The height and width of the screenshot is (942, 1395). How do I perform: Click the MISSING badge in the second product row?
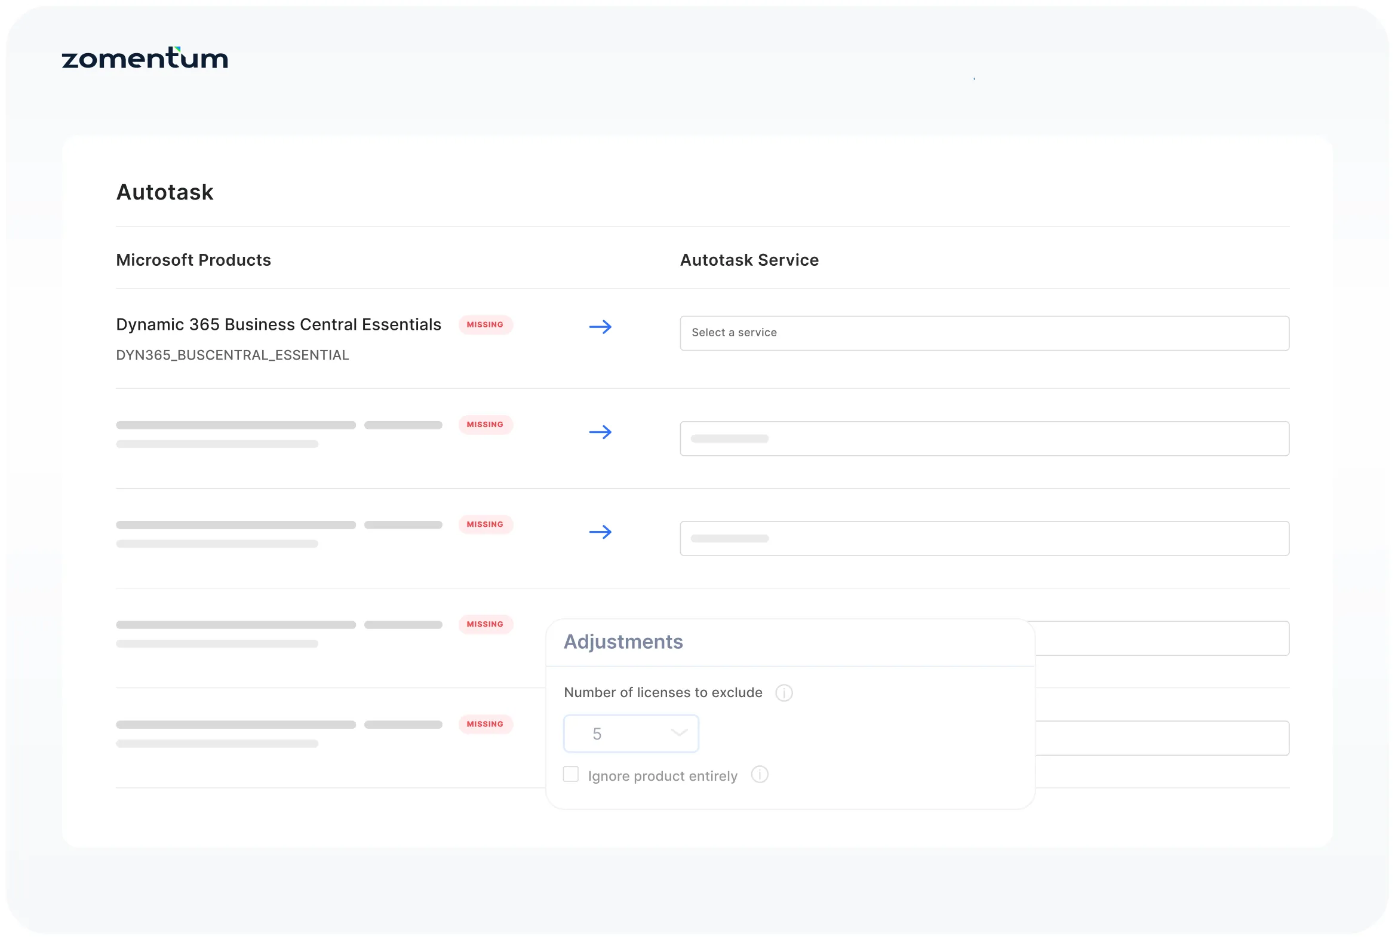[x=485, y=425]
